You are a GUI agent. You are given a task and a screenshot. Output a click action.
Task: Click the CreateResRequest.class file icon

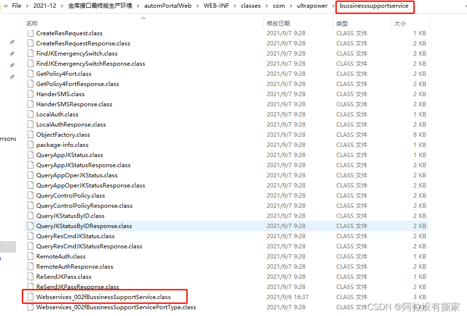click(30, 33)
